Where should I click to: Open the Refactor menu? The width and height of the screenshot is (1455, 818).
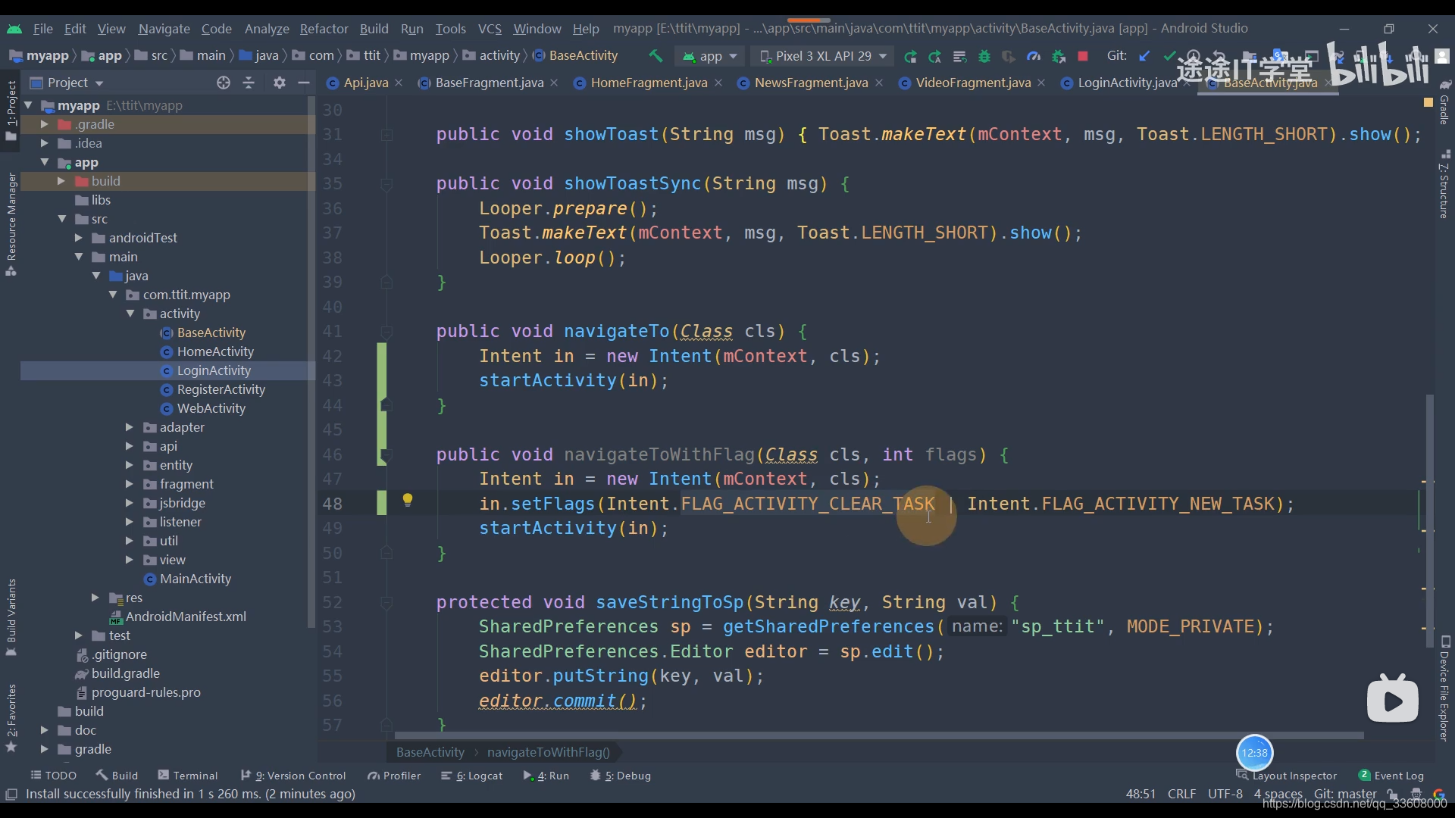[x=324, y=29]
